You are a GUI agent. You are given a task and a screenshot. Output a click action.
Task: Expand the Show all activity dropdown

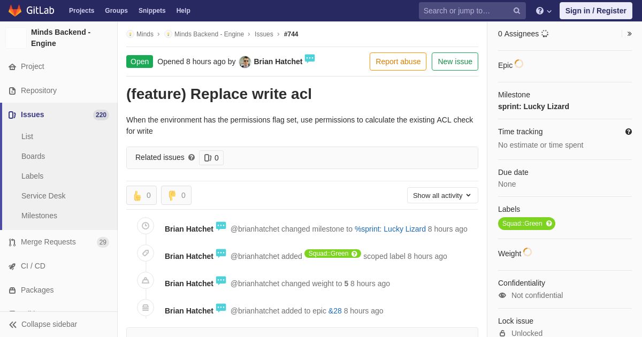(442, 195)
